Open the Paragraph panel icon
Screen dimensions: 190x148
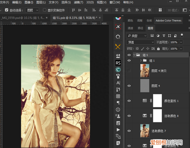click(x=118, y=103)
